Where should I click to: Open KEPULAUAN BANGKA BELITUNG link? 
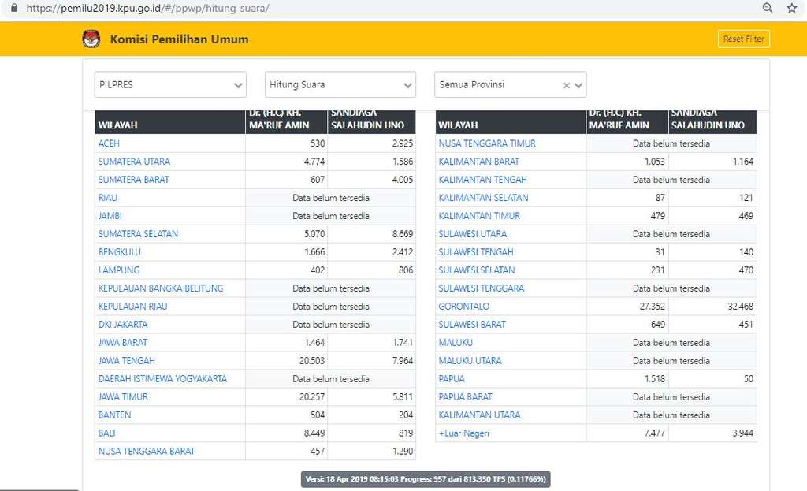click(161, 288)
